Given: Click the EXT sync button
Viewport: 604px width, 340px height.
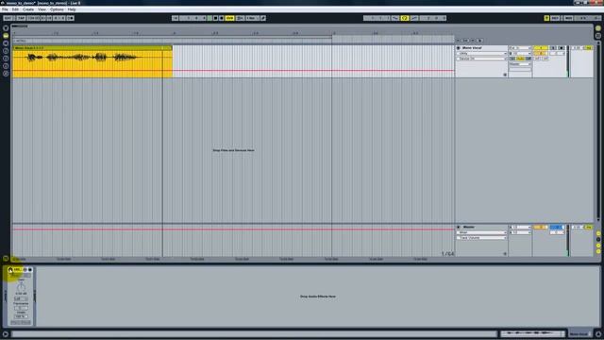Looking at the screenshot, I should click(x=8, y=18).
